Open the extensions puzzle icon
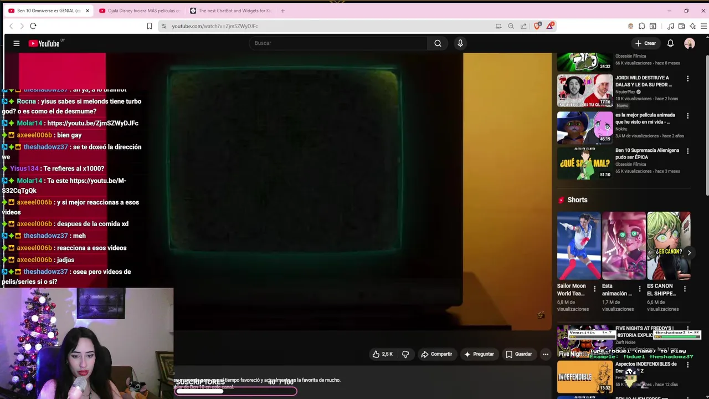This screenshot has height=399, width=709. (642, 26)
